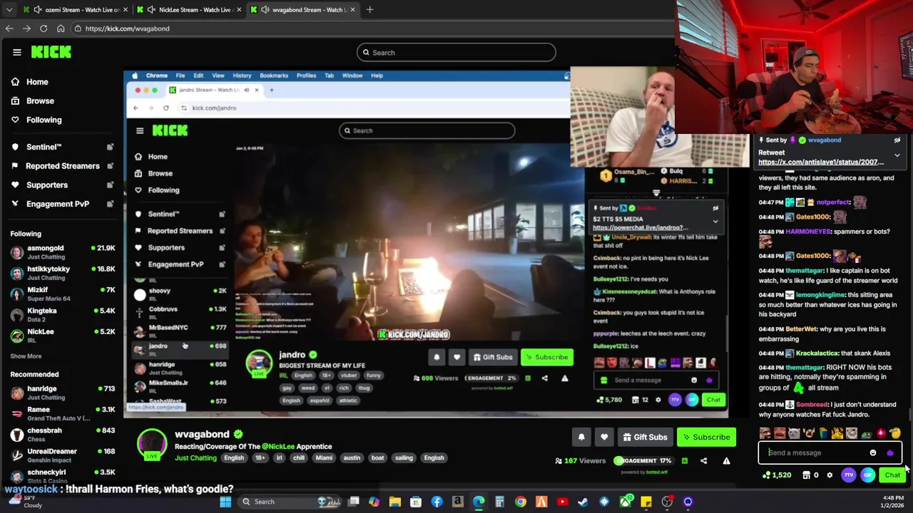This screenshot has width=913, height=513.
Task: Switch to the NickLee Stream tab
Action: [189, 10]
